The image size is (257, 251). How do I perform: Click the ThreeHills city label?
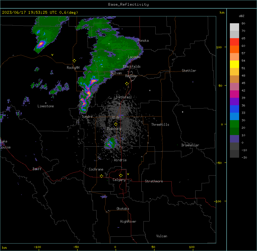(160, 125)
